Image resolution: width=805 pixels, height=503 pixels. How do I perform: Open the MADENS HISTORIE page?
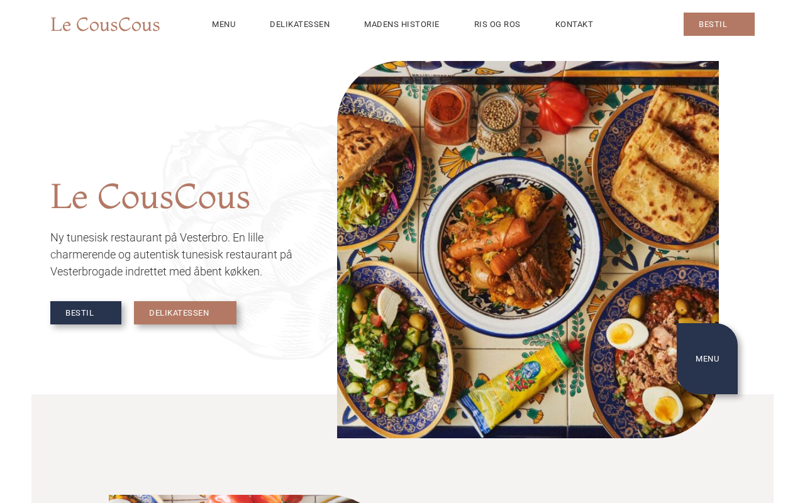click(402, 25)
